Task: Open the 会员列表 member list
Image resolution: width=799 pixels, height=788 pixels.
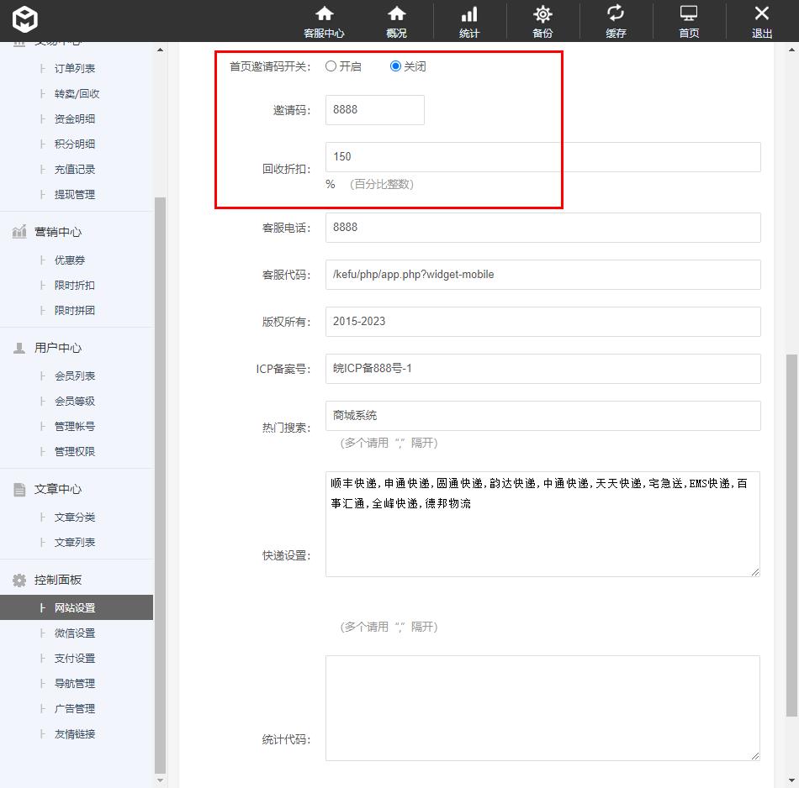Action: (73, 376)
